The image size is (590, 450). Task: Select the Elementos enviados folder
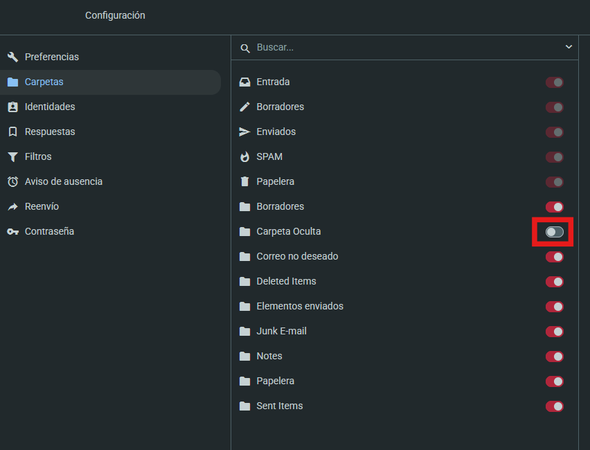click(x=299, y=306)
